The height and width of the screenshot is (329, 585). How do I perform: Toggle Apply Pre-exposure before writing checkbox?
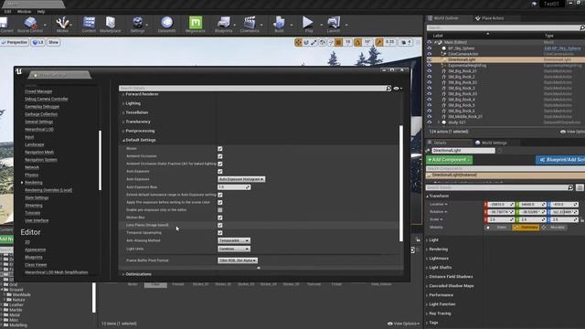pyautogui.click(x=219, y=202)
